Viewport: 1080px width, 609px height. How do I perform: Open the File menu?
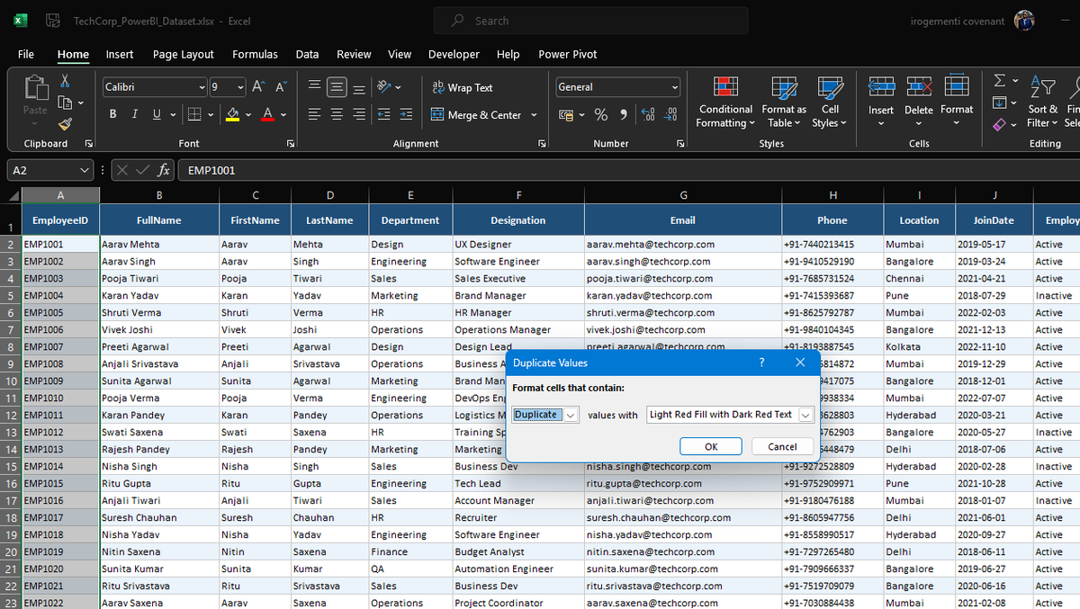(26, 54)
